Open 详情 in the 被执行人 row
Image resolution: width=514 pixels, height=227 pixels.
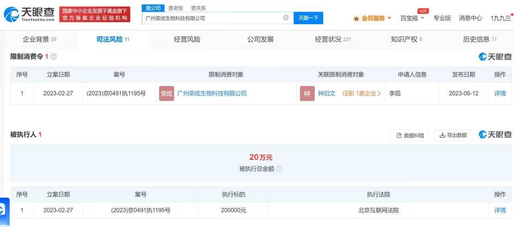(500, 210)
